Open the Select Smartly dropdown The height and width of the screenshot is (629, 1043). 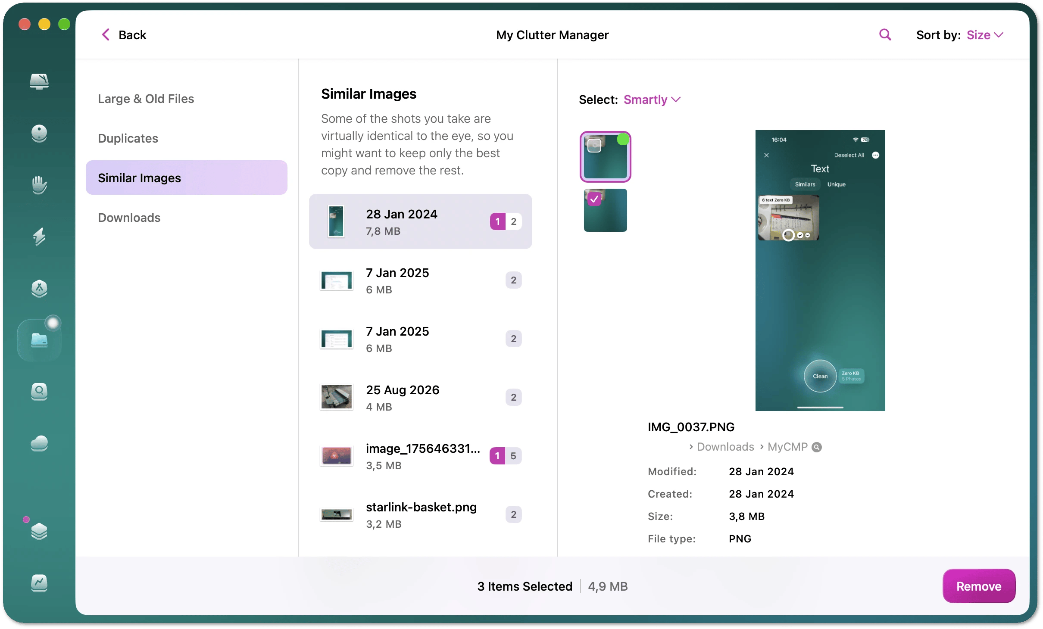[x=652, y=100]
